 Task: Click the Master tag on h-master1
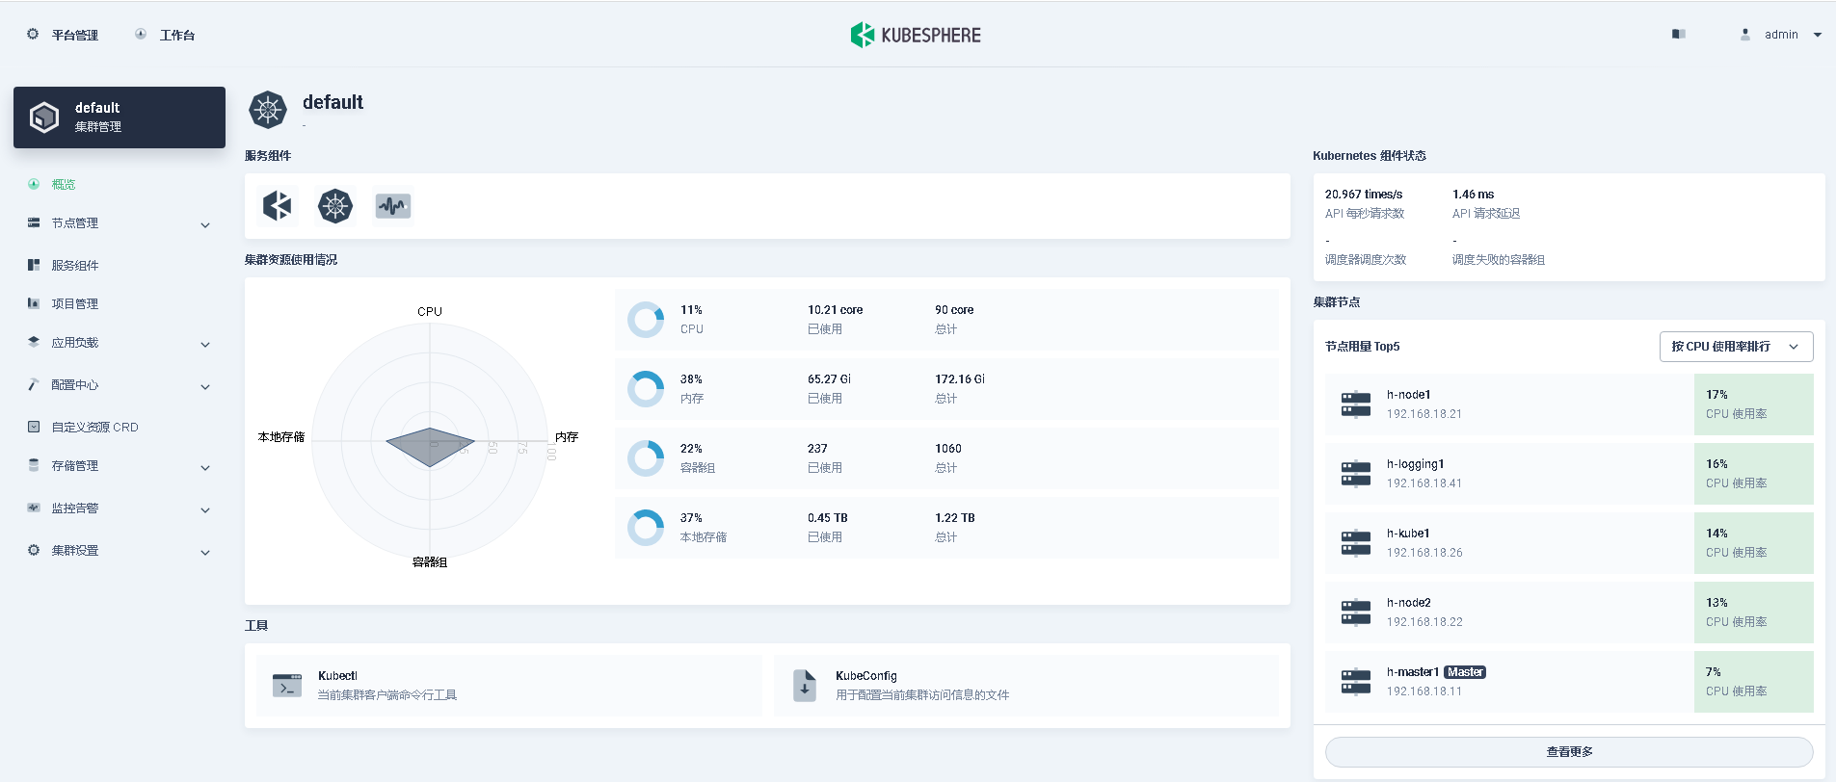[1465, 672]
